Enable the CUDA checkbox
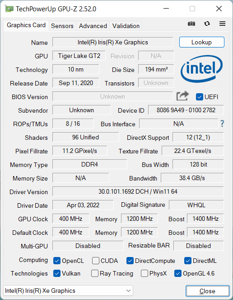The width and height of the screenshot is (233, 300). [x=95, y=261]
